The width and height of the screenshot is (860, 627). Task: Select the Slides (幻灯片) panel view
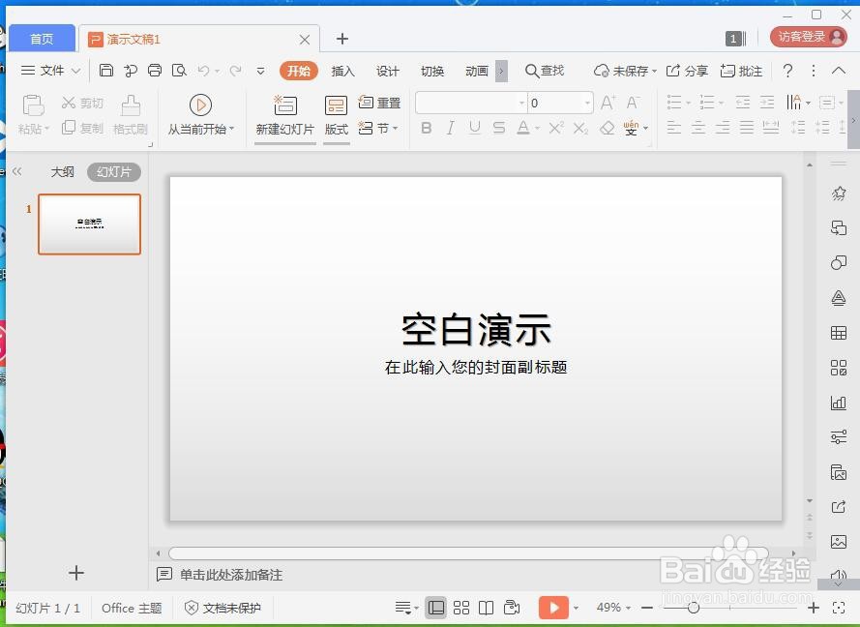113,171
